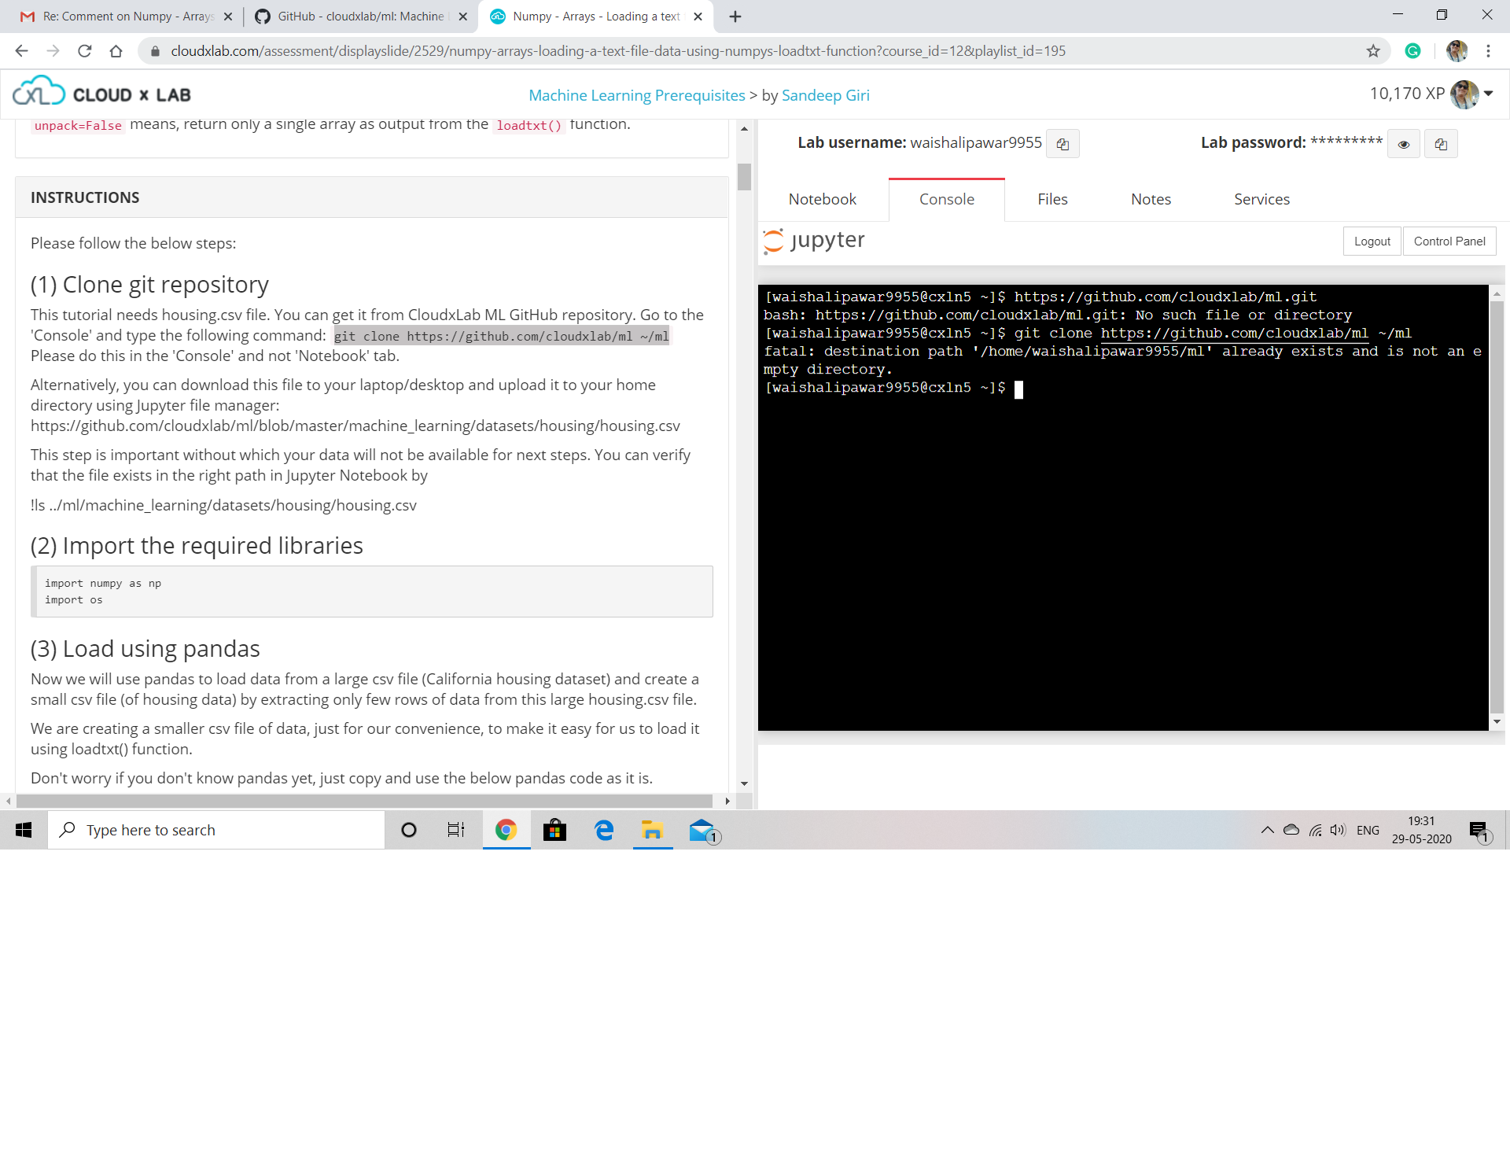Bookmark this page with star icon

1373,51
